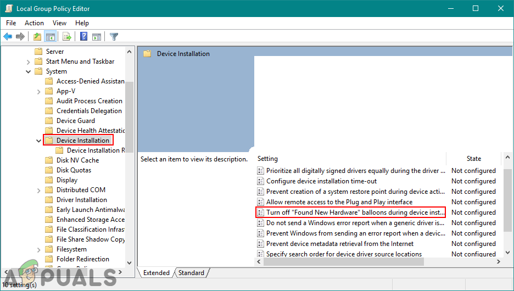Click the Disk Quotas folder icon
This screenshot has height=291, width=514.
49,170
